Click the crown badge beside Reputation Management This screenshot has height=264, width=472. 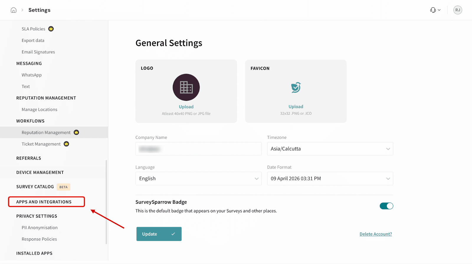(76, 132)
